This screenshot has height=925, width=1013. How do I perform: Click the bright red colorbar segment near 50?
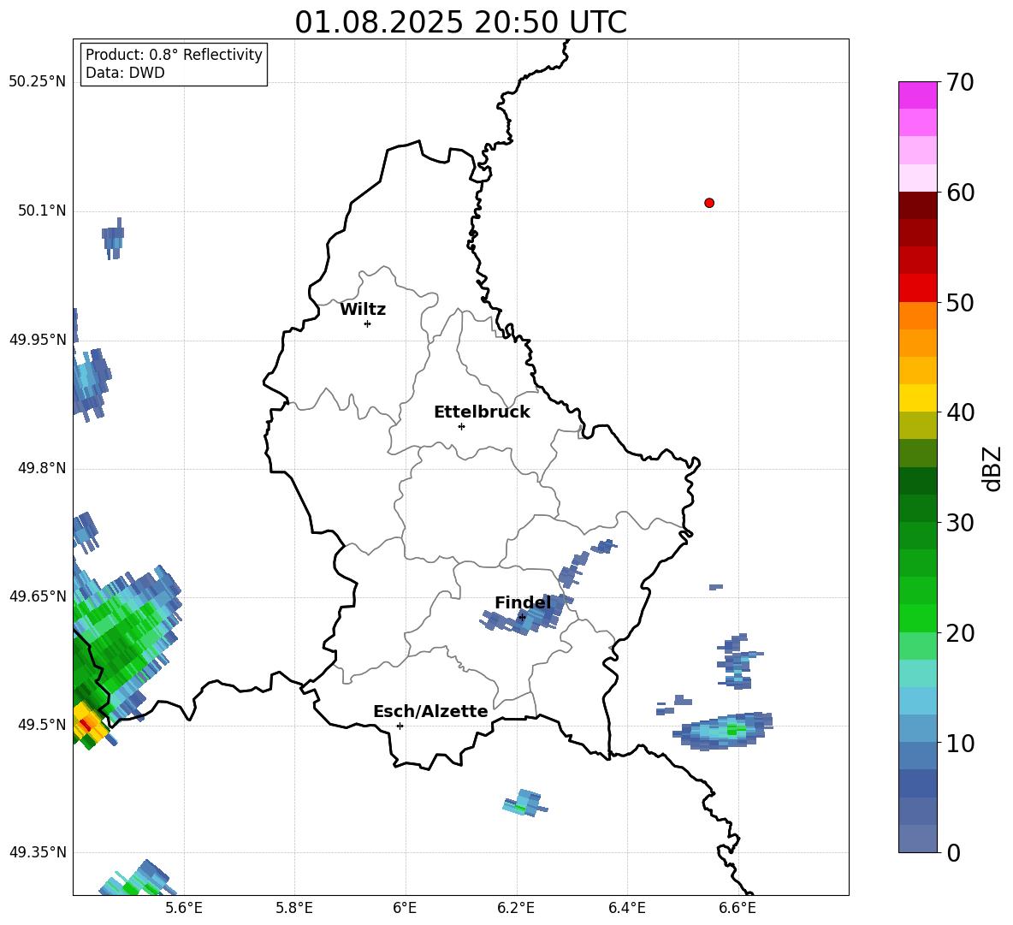tap(918, 288)
